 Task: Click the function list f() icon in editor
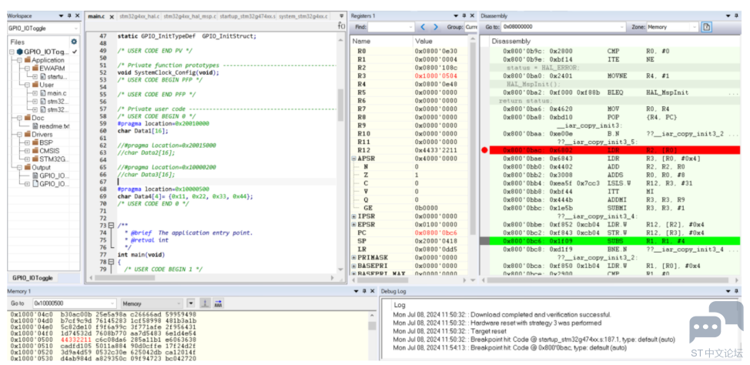click(x=341, y=25)
